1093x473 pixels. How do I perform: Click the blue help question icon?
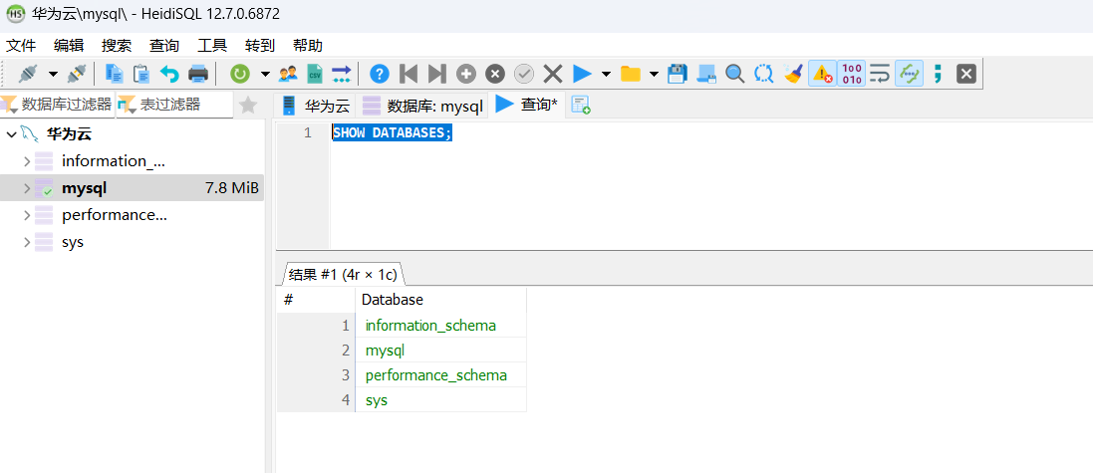379,74
